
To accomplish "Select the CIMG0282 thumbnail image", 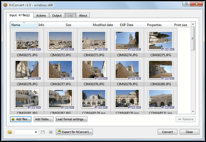I will tap(61, 99).
